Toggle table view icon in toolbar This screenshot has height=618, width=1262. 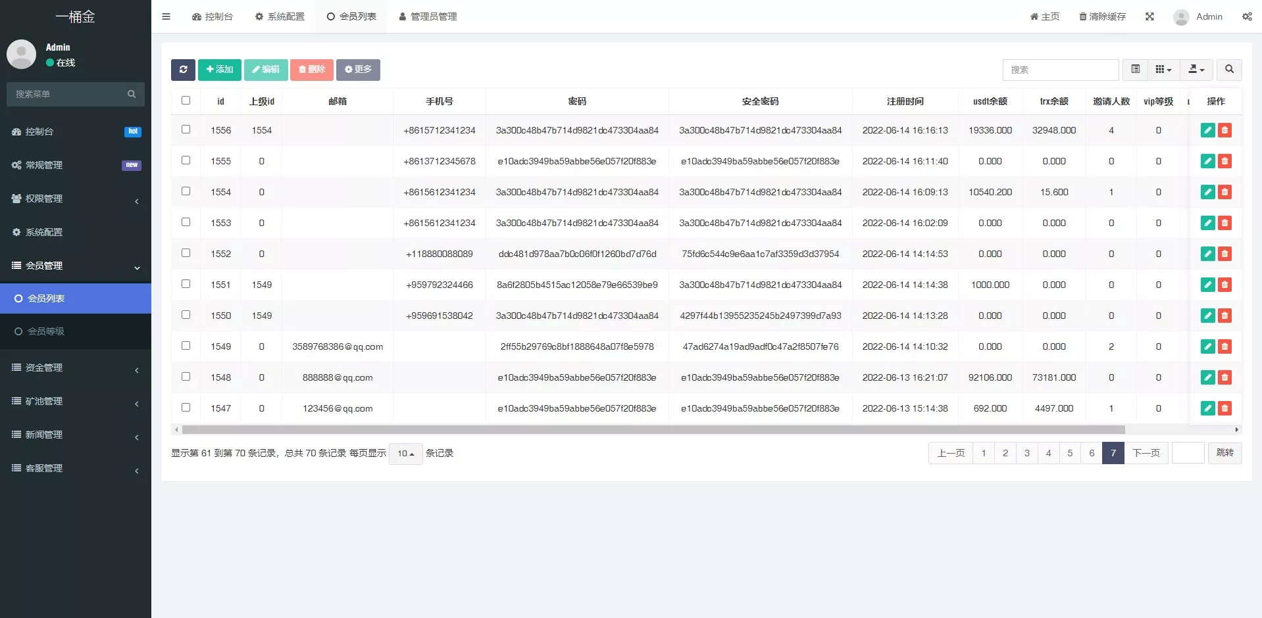(1135, 70)
